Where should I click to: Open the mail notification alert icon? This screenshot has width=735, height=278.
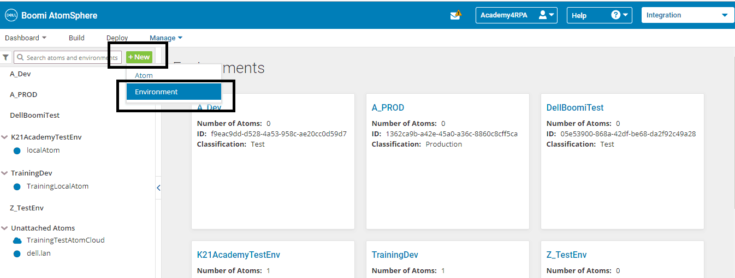point(456,15)
